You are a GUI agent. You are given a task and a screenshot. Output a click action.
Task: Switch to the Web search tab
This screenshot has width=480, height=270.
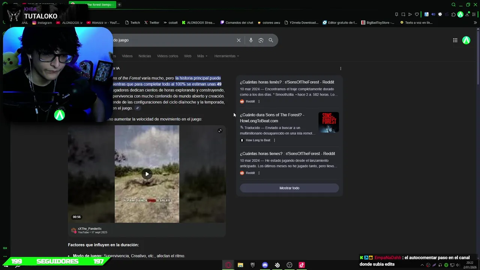click(187, 56)
